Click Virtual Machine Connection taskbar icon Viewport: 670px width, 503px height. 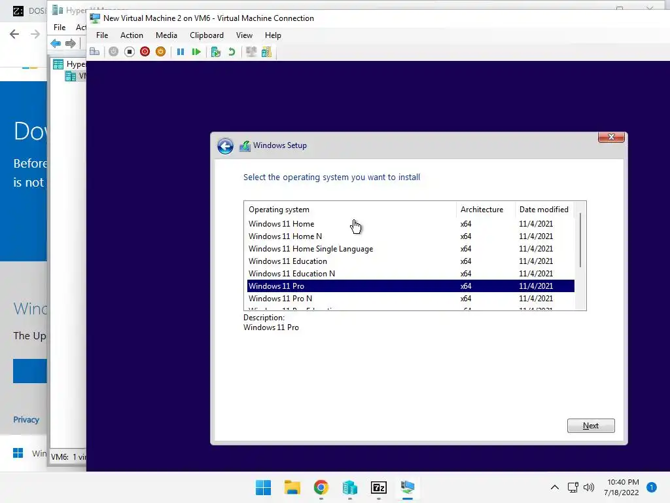[407, 487]
